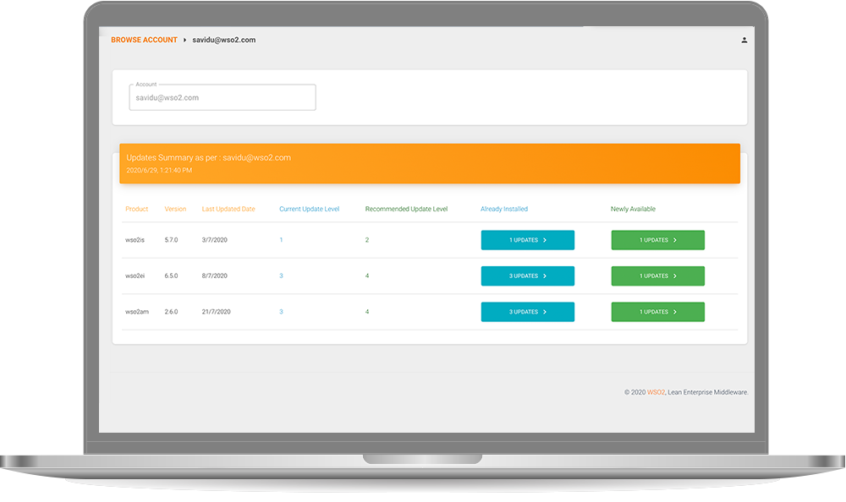Select version 5.7.0 cell
Viewport: 846px width, 502px height.
coord(171,240)
